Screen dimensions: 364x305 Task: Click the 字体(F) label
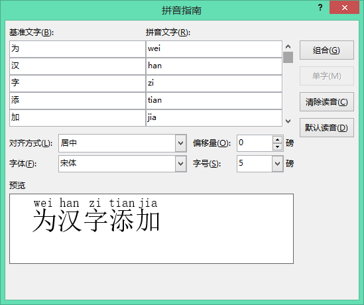tap(23, 164)
